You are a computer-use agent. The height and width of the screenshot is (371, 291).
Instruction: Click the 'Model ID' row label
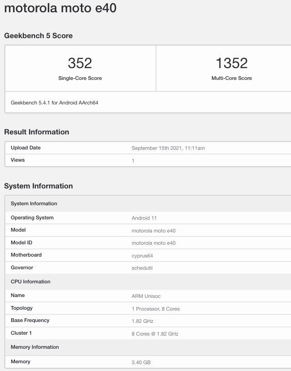coord(21,242)
